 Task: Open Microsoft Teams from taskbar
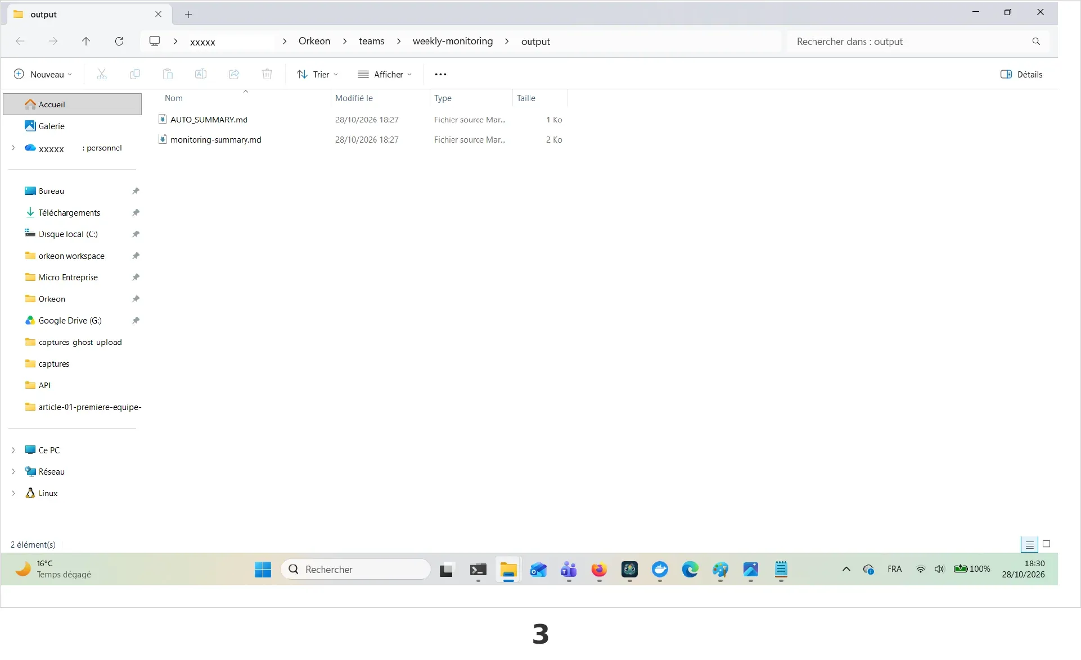[569, 570]
